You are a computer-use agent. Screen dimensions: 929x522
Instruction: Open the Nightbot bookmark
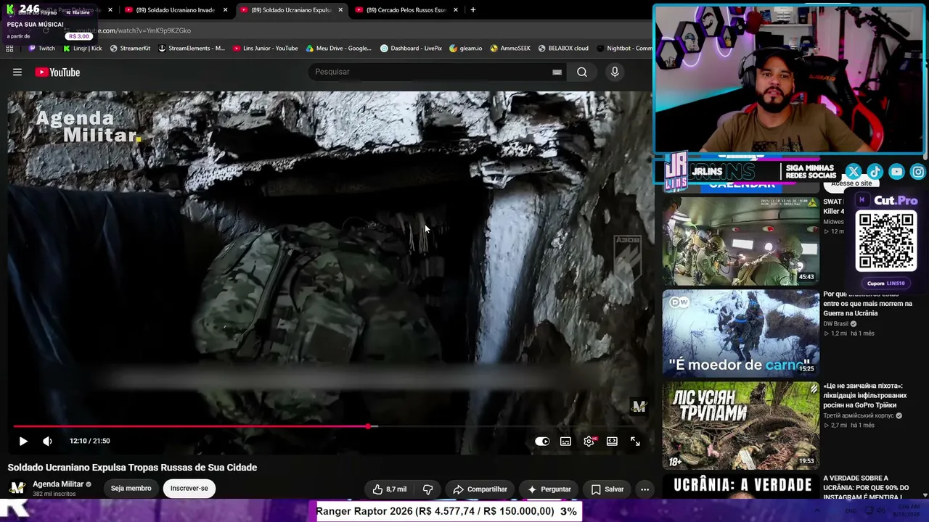pyautogui.click(x=624, y=49)
